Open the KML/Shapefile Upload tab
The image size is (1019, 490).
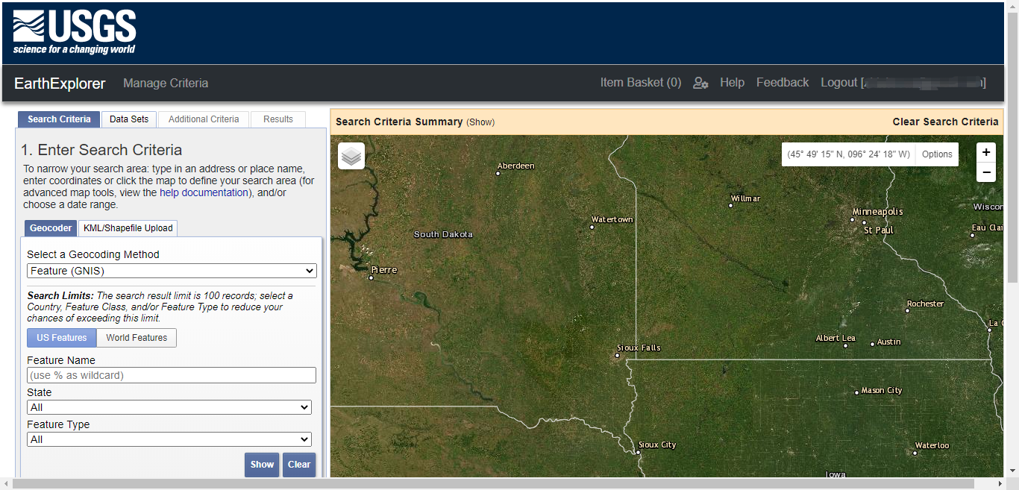tap(128, 228)
